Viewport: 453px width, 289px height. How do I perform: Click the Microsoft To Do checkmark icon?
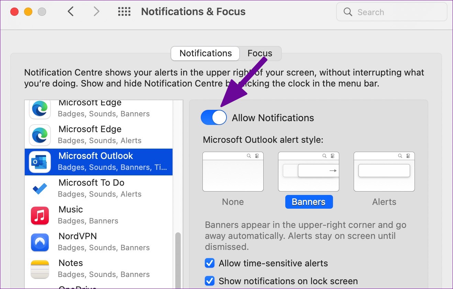[40, 188]
